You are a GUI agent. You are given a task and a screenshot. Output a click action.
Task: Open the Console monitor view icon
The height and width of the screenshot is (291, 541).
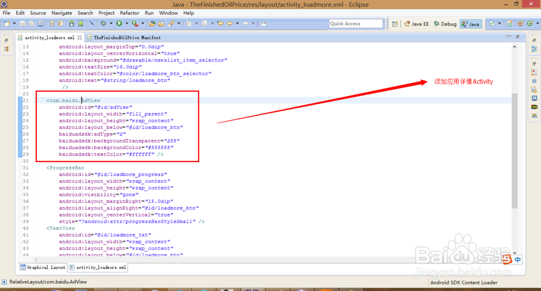tap(534, 98)
